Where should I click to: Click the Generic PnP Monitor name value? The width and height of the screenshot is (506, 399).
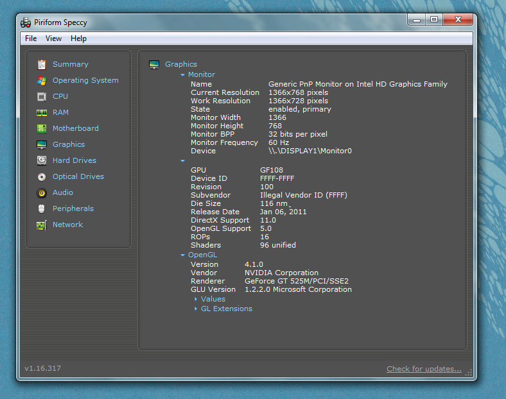(358, 84)
